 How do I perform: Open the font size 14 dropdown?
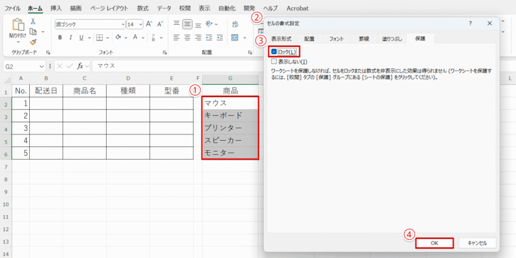click(141, 24)
